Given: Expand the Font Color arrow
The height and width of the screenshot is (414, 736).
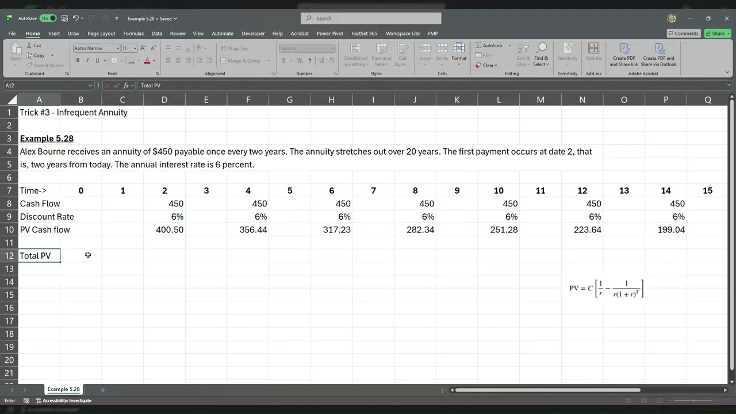Looking at the screenshot, I should point(154,60).
